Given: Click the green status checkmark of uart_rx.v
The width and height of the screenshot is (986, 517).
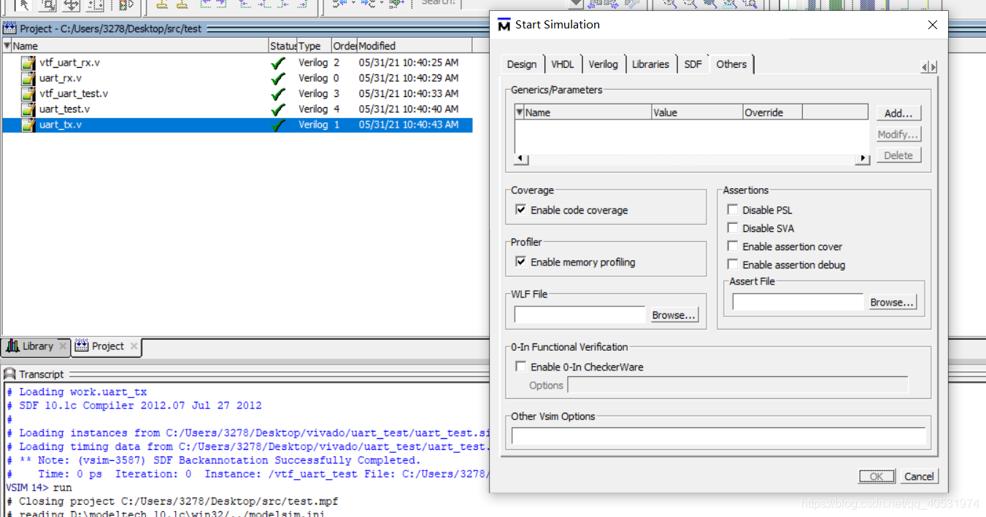Looking at the screenshot, I should 277,79.
